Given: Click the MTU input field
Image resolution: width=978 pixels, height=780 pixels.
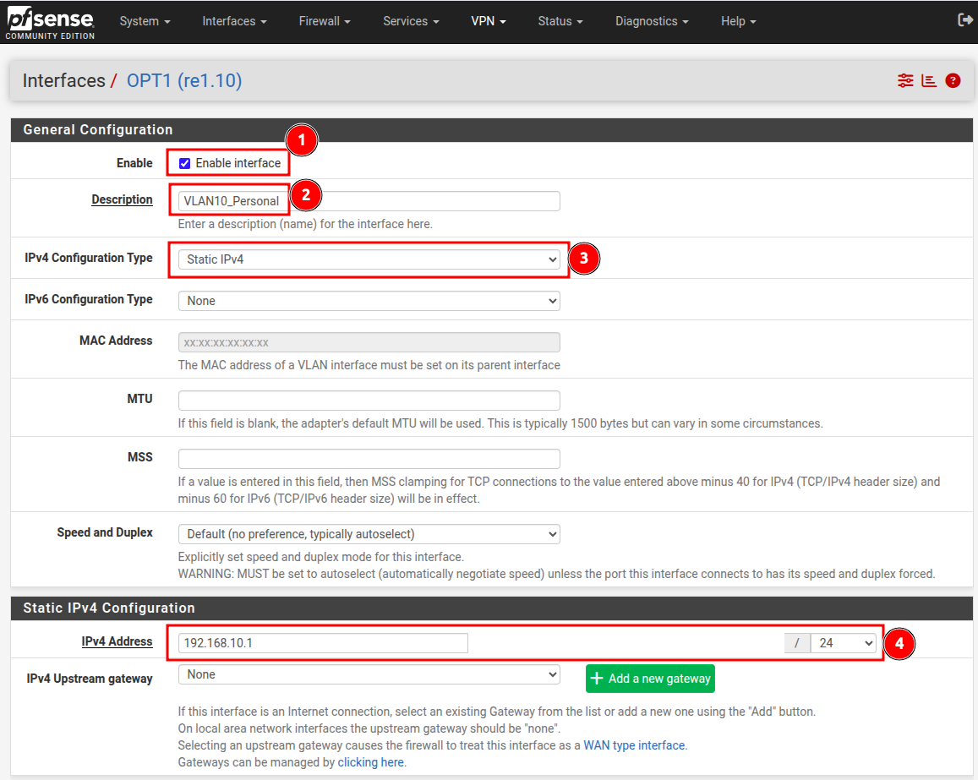Looking at the screenshot, I should [x=369, y=401].
